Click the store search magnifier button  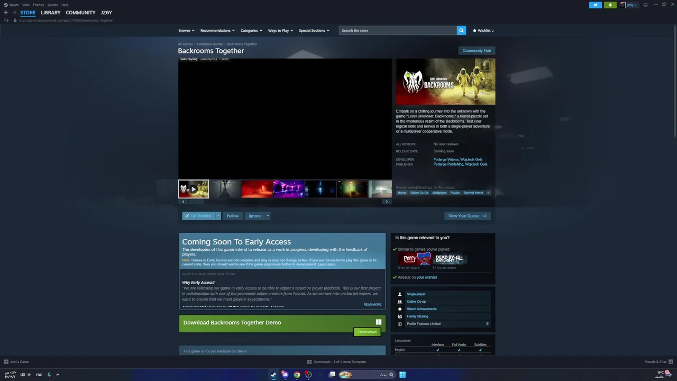coord(461,30)
